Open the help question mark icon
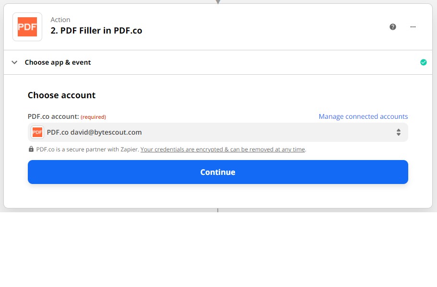The height and width of the screenshot is (287, 437). coord(393,27)
